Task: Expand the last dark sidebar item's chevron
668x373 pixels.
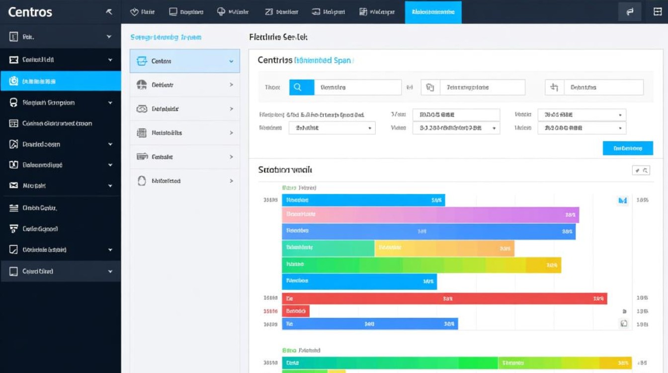Action: (110, 272)
